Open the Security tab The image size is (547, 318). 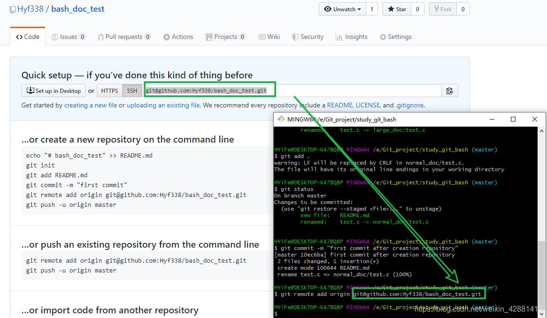308,37
